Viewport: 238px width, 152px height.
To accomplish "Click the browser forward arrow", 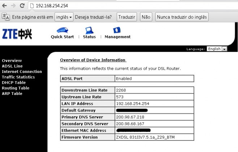I will (13, 6).
